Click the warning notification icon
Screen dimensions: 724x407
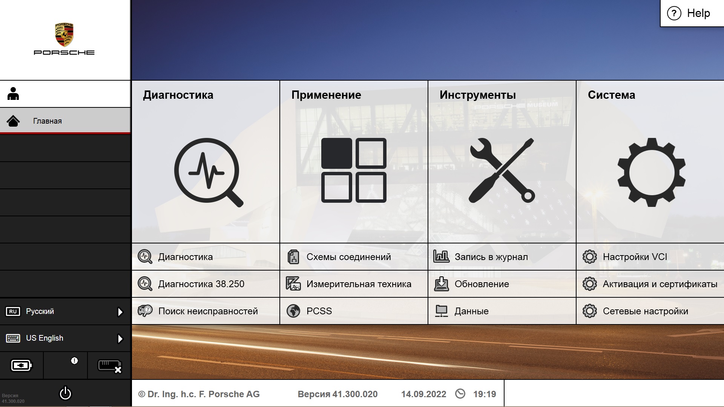(x=74, y=361)
